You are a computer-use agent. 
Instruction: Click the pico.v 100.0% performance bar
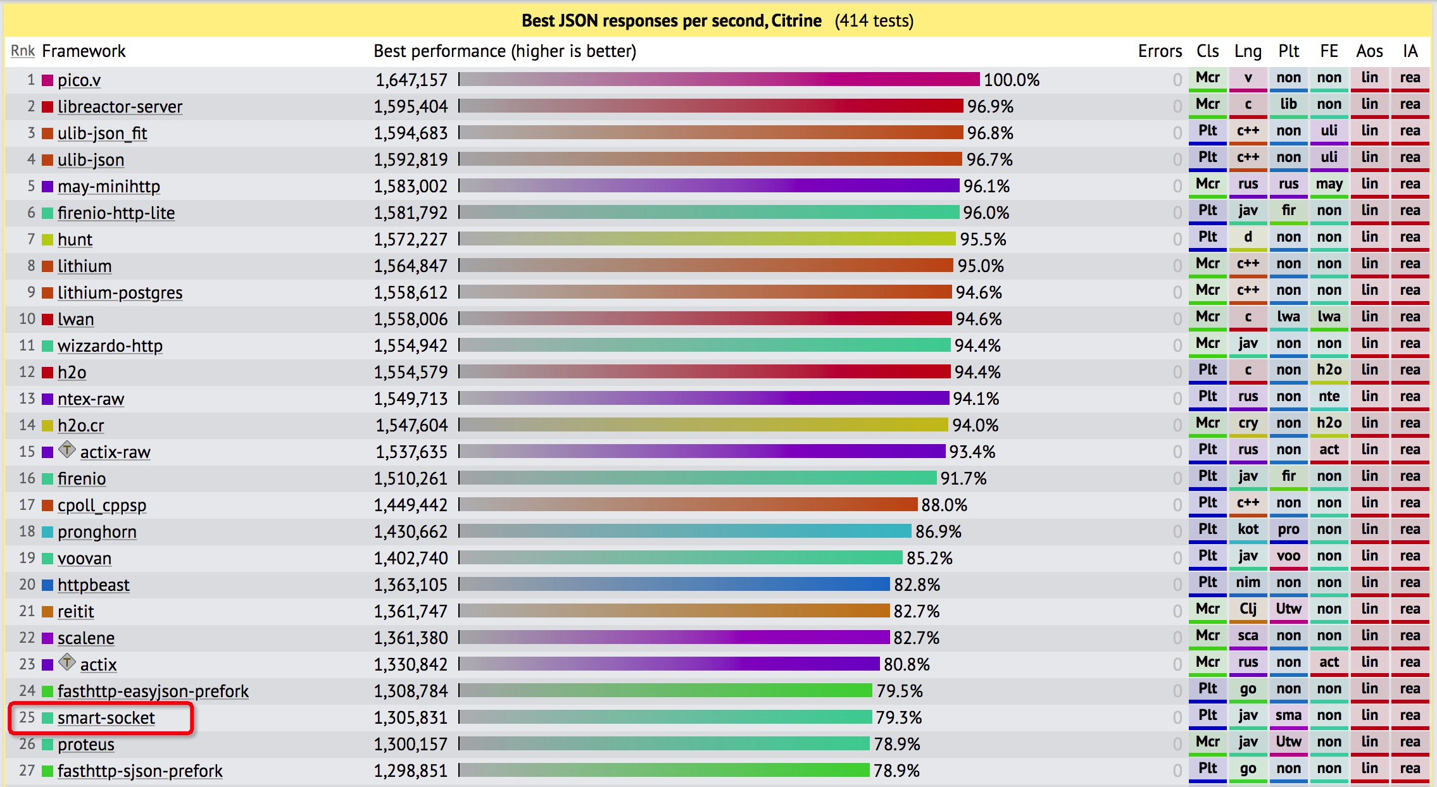pyautogui.click(x=719, y=80)
